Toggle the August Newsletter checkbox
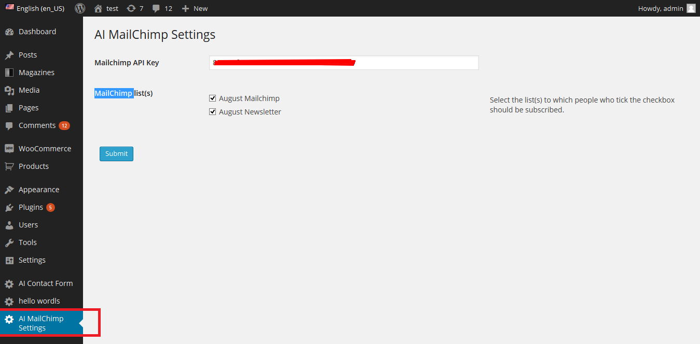This screenshot has width=700, height=344. click(x=212, y=111)
